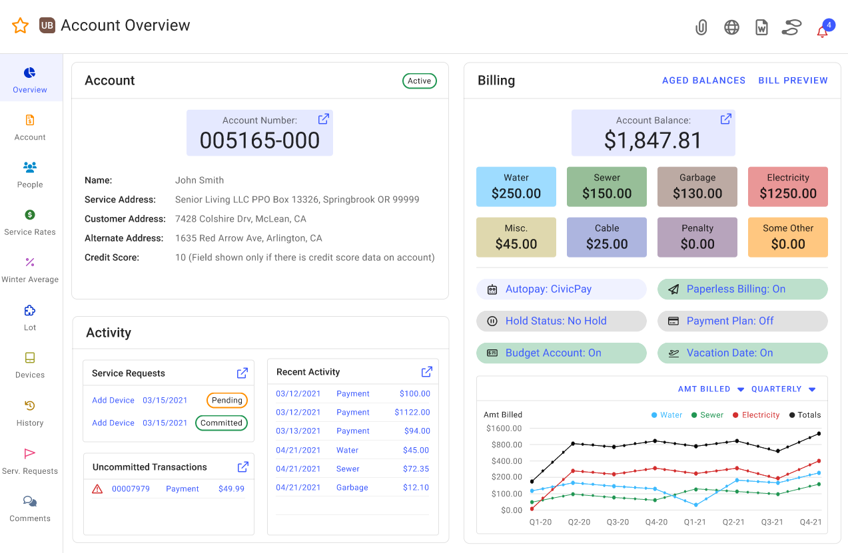Open the Comments panel
This screenshot has width=848, height=553.
[x=29, y=509]
